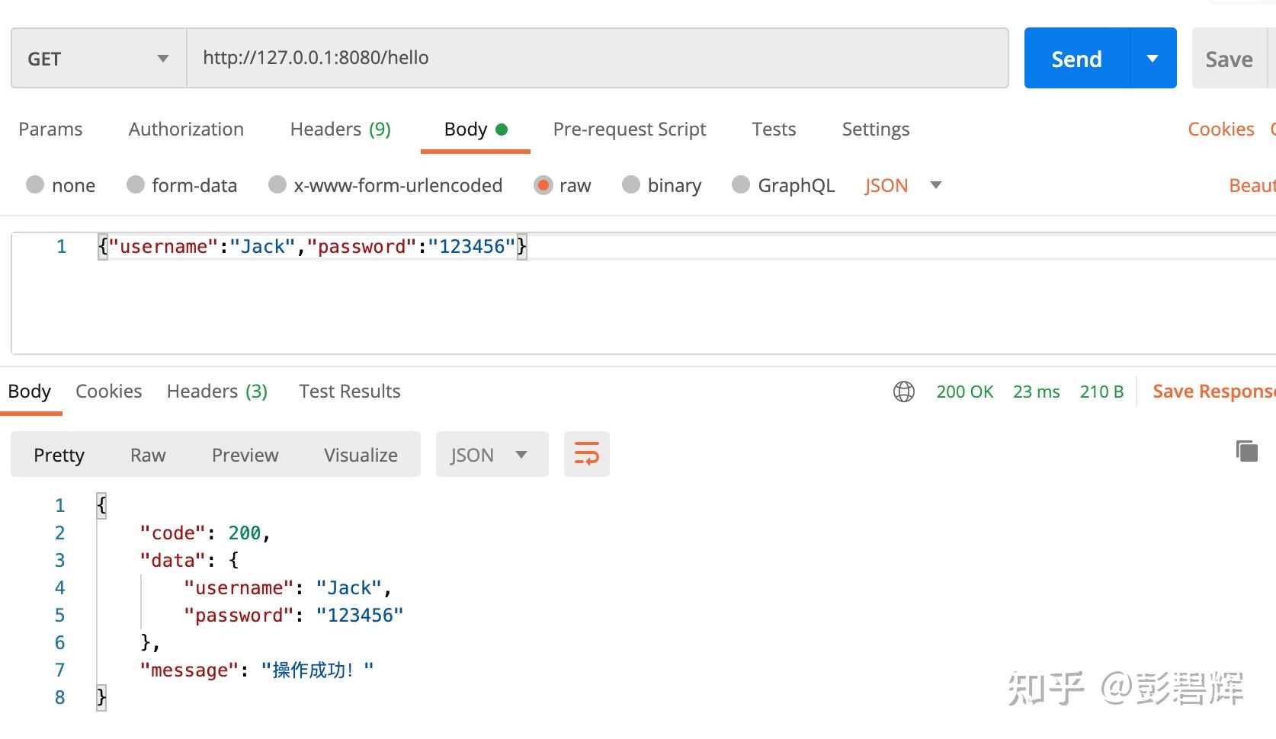Expand the Send button dropdown arrow
This screenshot has height=739, width=1276.
coord(1153,58)
